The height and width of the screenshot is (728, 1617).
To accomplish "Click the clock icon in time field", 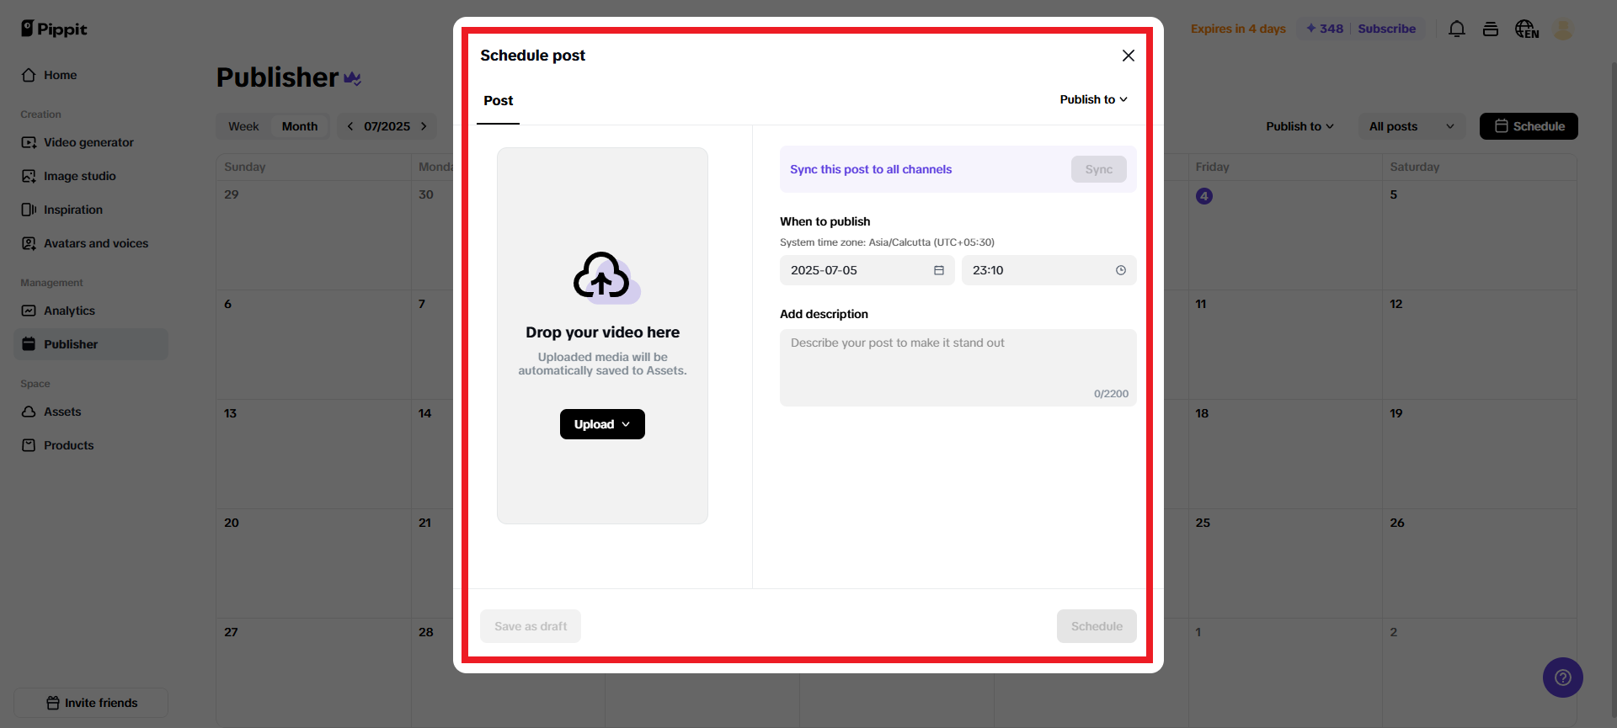I will pyautogui.click(x=1120, y=270).
